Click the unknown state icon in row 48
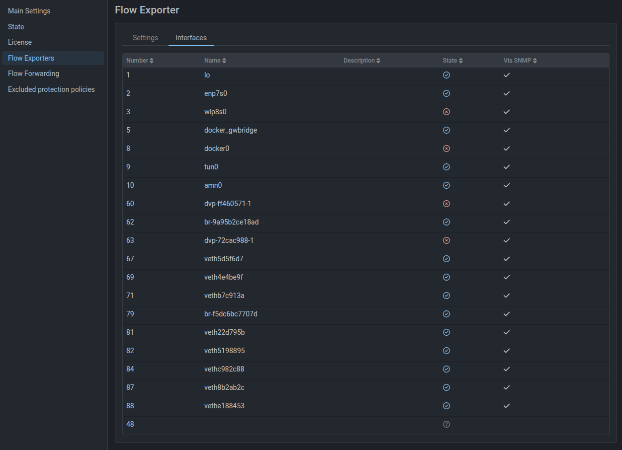622x450 pixels. [x=446, y=424]
